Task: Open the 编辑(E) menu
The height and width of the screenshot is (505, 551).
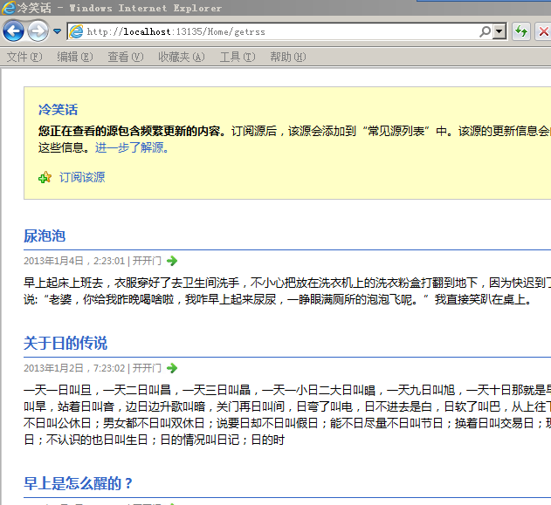Action: coord(75,57)
